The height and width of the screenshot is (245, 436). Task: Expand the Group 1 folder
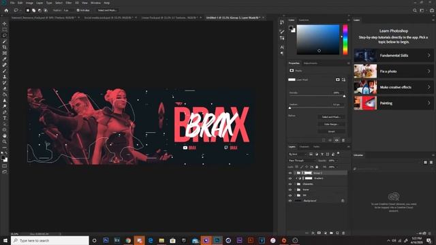tap(295, 173)
